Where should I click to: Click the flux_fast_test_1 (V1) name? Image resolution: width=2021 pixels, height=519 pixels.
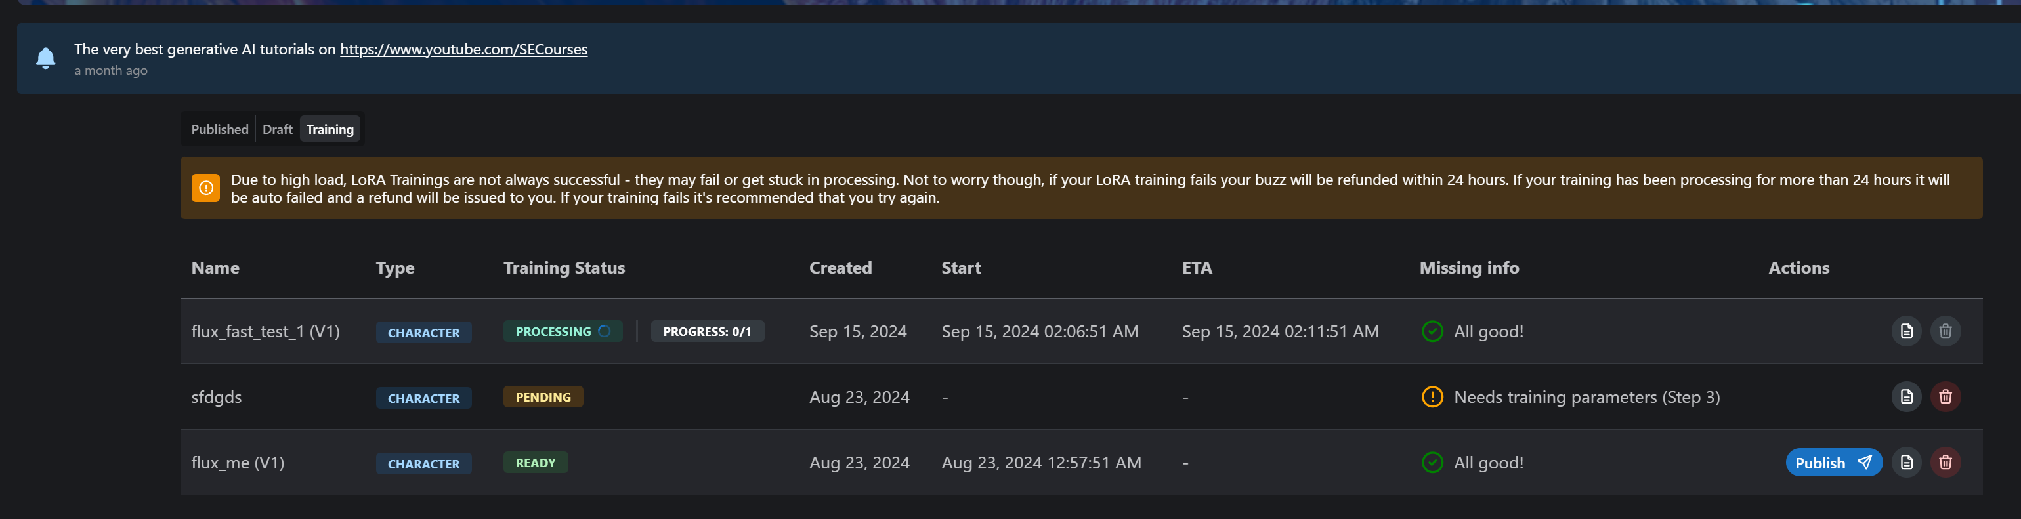point(265,331)
